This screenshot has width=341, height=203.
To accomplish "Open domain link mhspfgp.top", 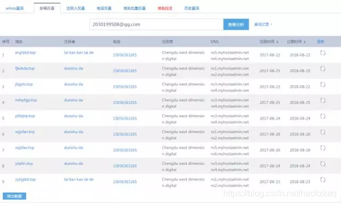I will 26,100.
